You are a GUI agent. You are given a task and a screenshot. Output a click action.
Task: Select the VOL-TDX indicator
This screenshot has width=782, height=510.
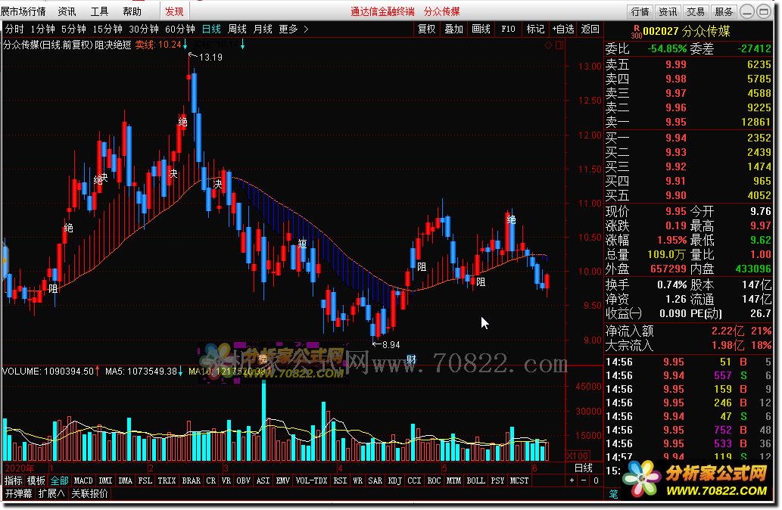[x=312, y=480]
